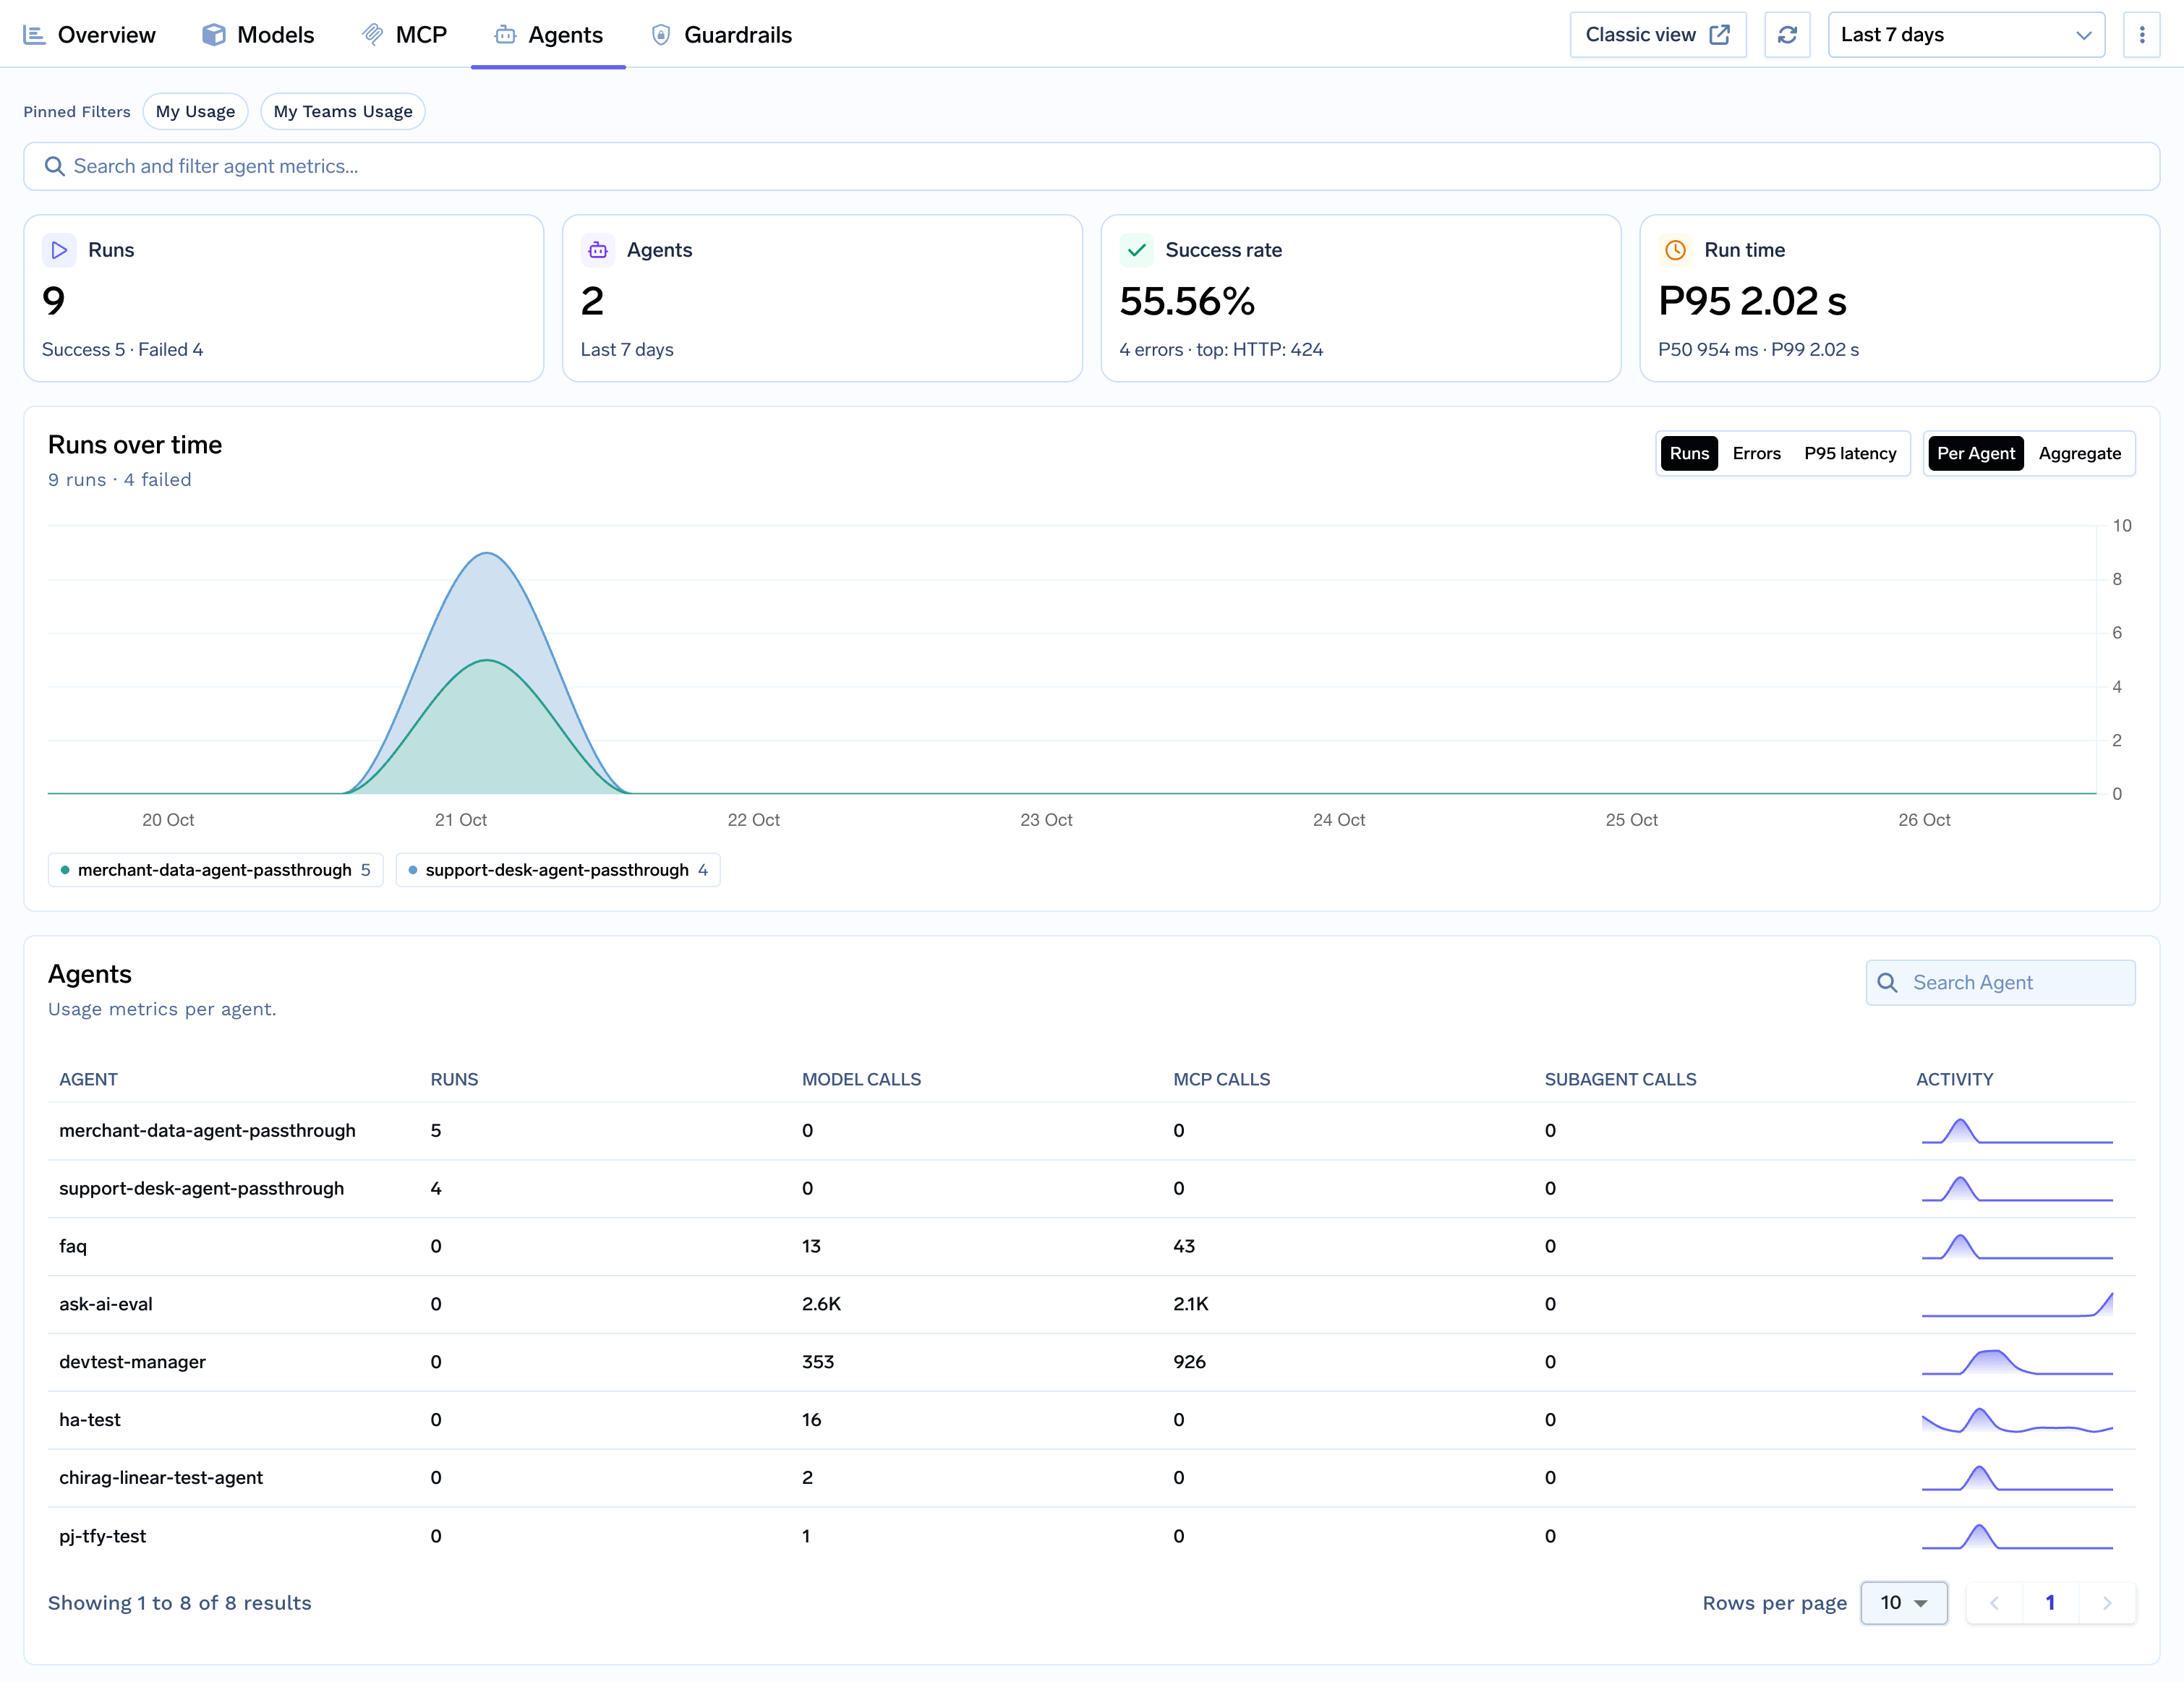This screenshot has height=1682, width=2184.
Task: Click the 2.6K model calls value
Action: [x=821, y=1304]
